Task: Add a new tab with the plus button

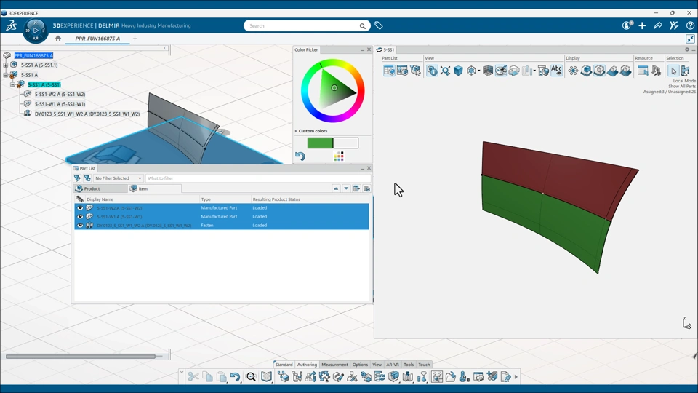Action: point(135,39)
